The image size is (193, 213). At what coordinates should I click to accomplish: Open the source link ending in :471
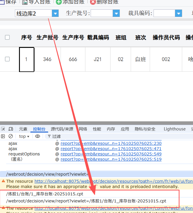(111, 149)
